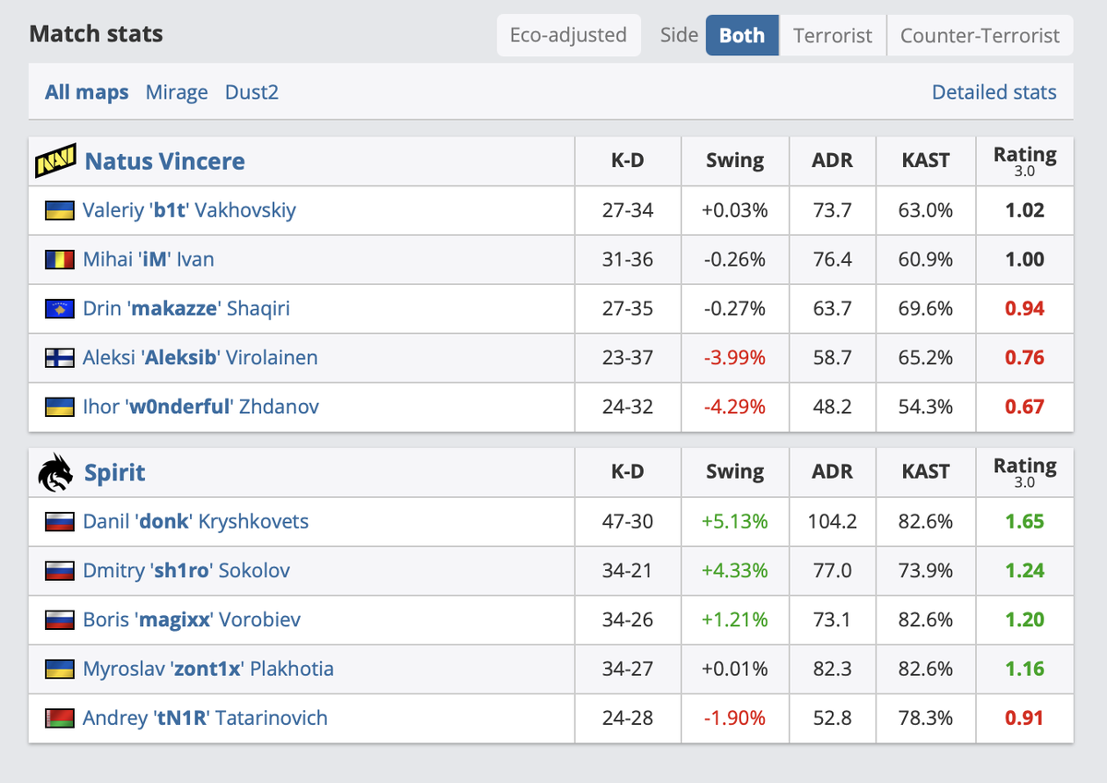Open the Detailed stats page

coord(994,92)
